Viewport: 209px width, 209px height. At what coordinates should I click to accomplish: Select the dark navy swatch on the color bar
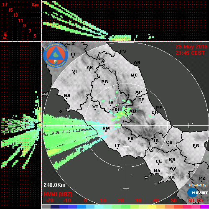(x=55, y=206)
